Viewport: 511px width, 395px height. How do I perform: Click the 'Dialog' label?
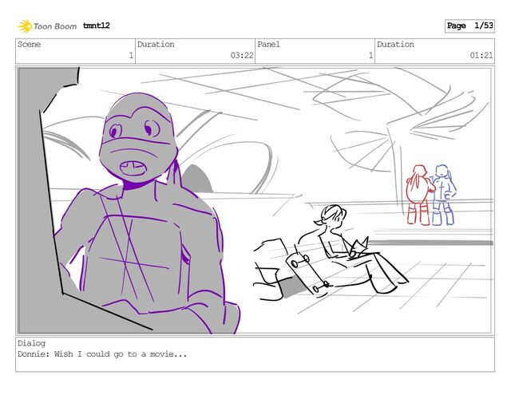click(32, 343)
